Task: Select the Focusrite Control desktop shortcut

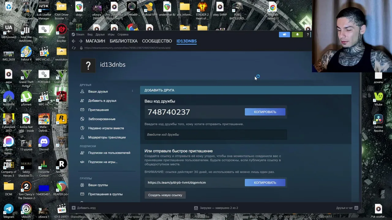Action: coord(44,168)
